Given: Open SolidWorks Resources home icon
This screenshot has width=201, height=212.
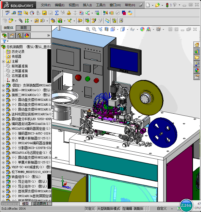Looking at the screenshot, I should 197,45.
